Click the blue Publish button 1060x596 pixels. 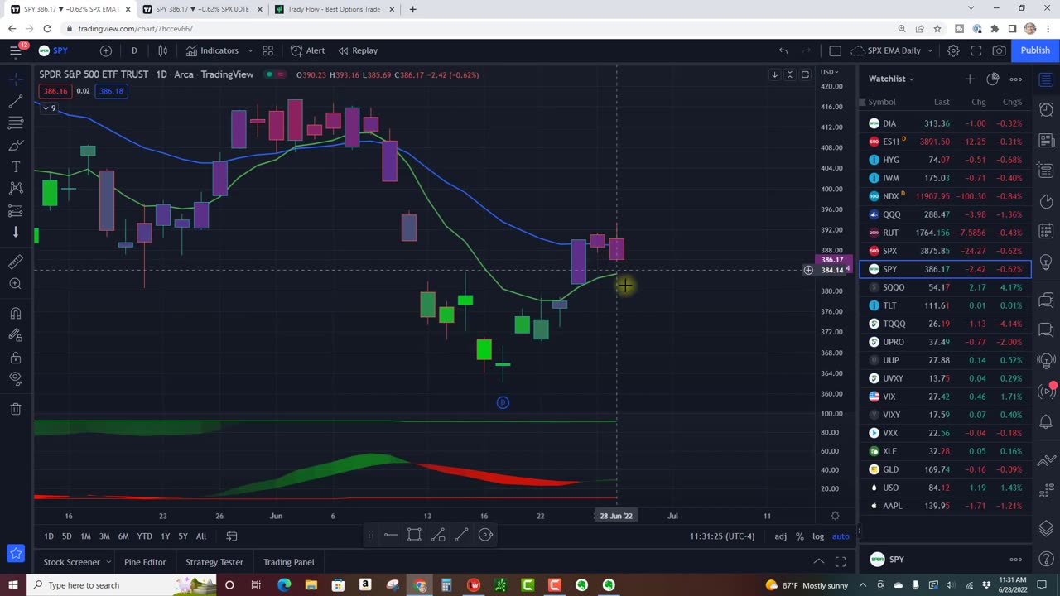pyautogui.click(x=1035, y=50)
